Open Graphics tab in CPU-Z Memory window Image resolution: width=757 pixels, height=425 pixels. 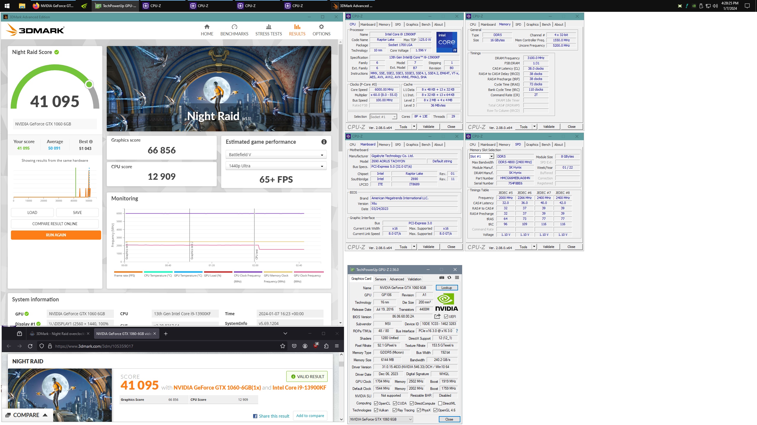pyautogui.click(x=532, y=24)
